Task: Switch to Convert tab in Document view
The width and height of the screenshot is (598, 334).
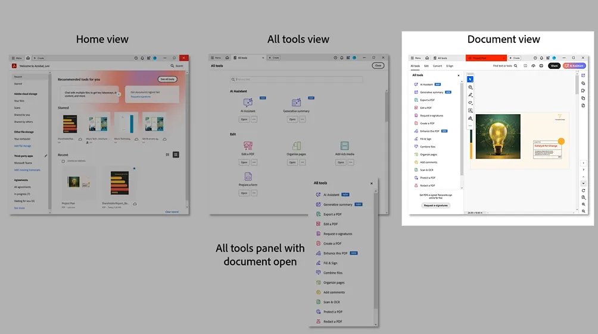Action: (x=437, y=66)
